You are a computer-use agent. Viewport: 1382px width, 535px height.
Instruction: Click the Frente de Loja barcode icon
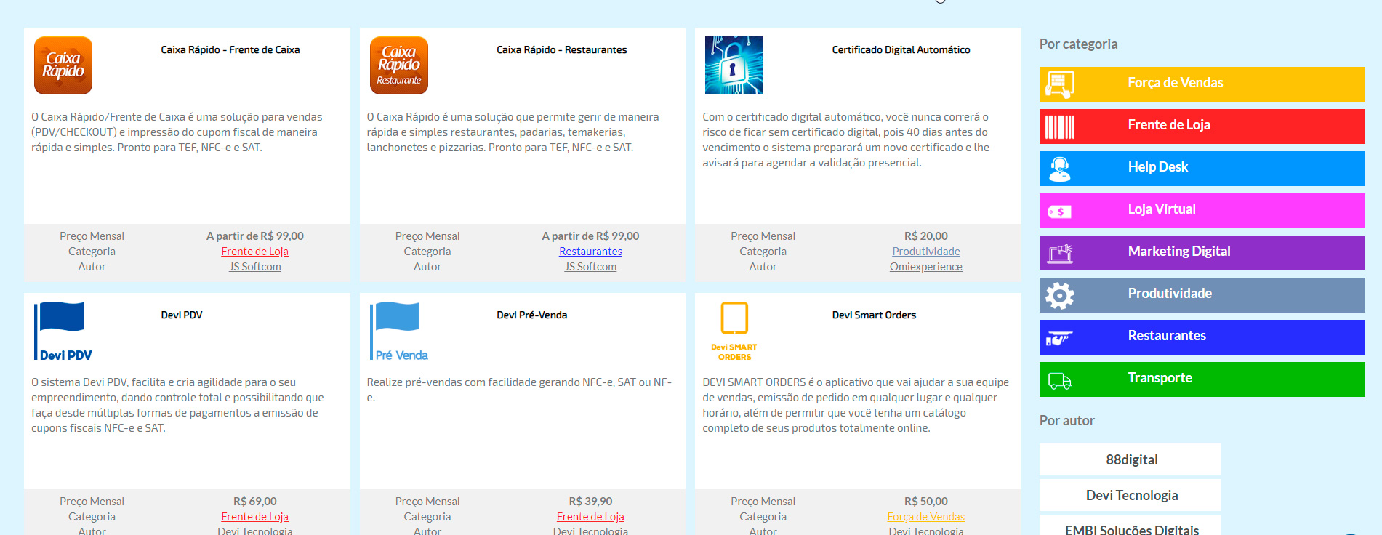pos(1060,126)
